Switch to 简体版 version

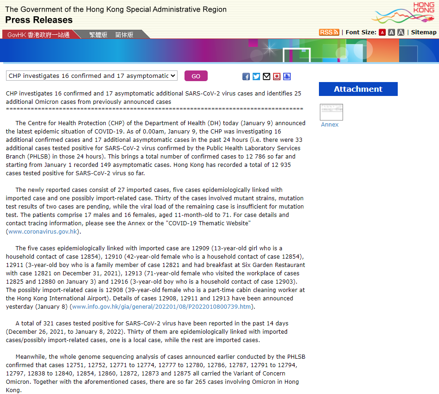[x=124, y=35]
